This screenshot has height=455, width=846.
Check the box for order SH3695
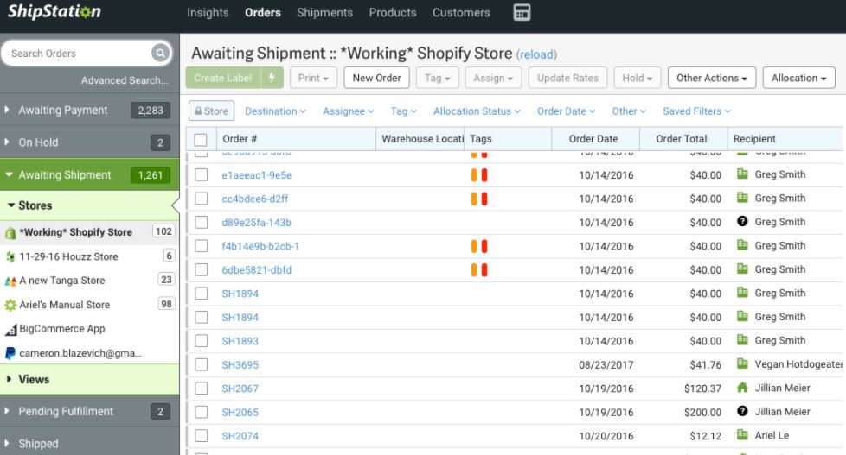202,364
